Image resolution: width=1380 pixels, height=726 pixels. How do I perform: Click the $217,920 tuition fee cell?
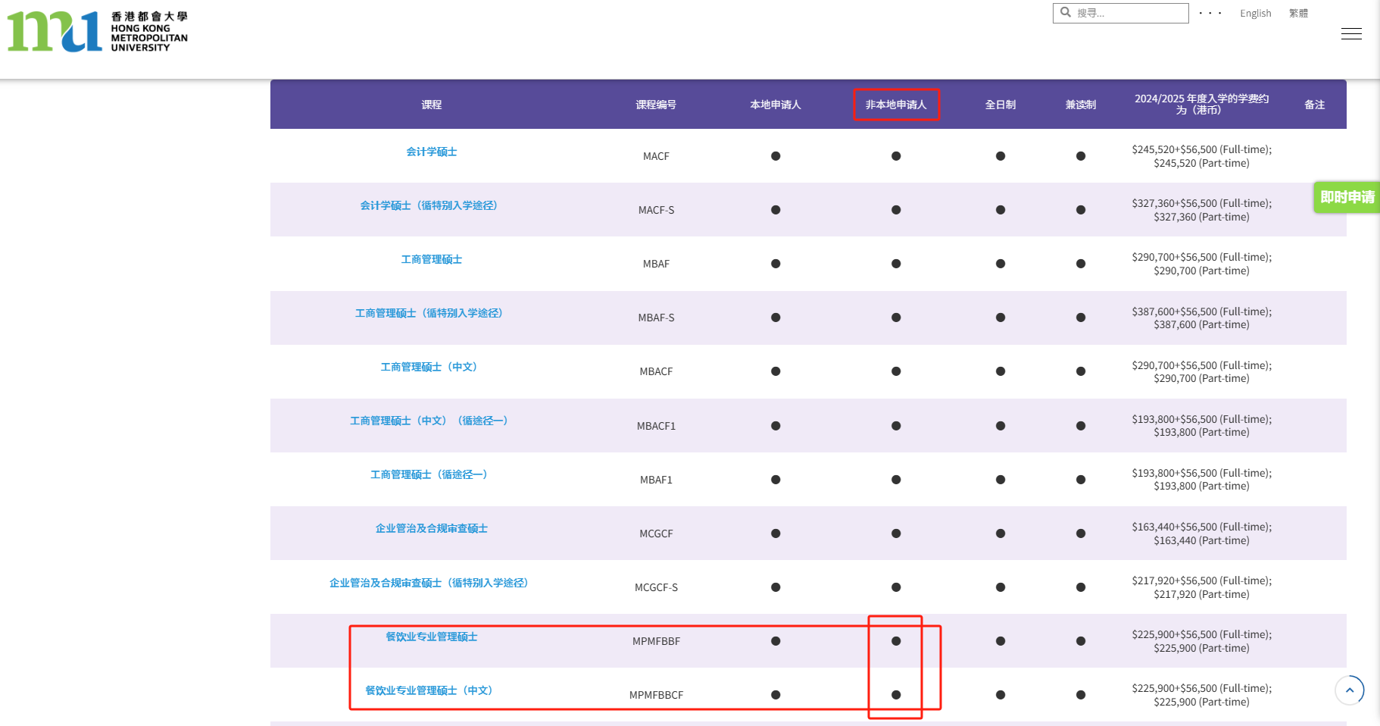point(1201,587)
